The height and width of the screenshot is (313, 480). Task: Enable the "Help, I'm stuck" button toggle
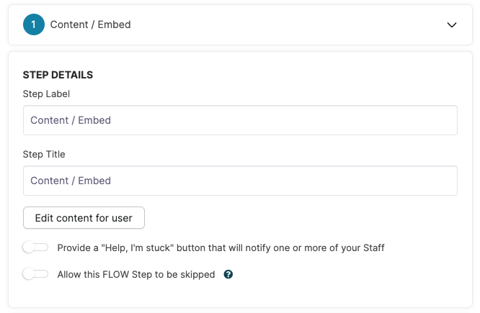(x=35, y=248)
